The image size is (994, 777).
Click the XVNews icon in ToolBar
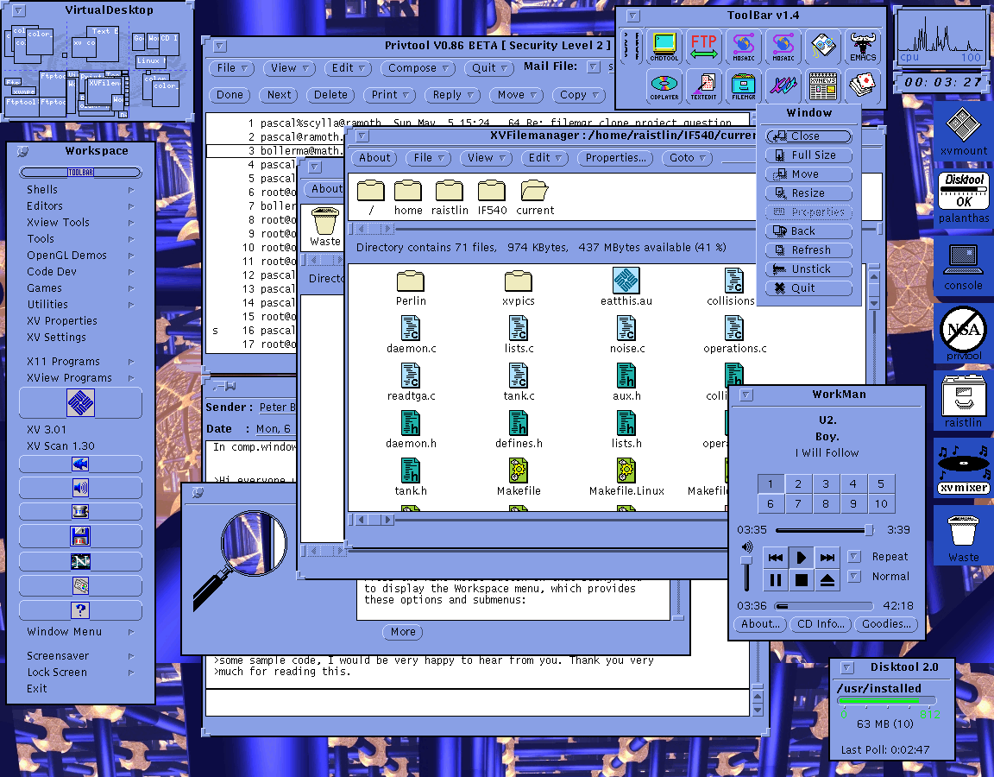[822, 87]
